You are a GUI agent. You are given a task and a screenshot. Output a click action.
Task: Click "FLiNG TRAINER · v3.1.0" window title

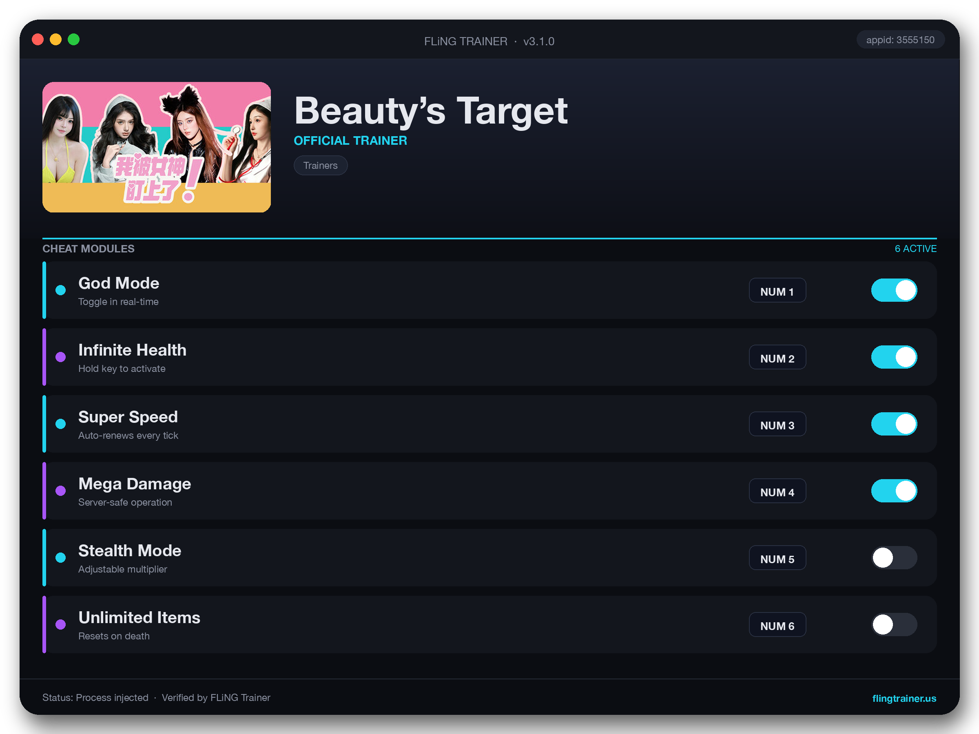tap(489, 41)
